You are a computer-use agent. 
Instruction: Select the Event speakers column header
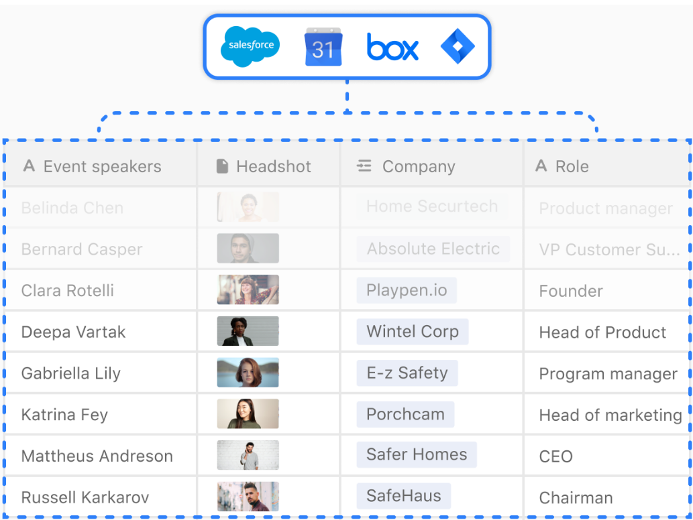[x=102, y=167]
